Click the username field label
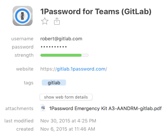166x137 pixels. coord(22,39)
